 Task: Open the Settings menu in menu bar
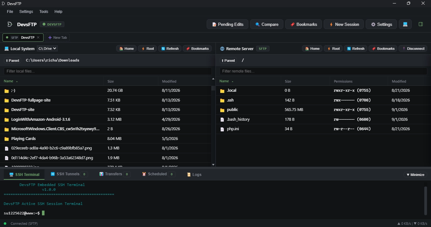[26, 11]
